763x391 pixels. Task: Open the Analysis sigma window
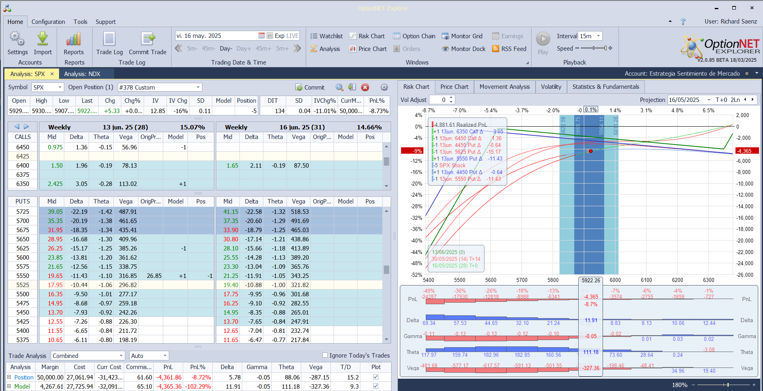(325, 49)
